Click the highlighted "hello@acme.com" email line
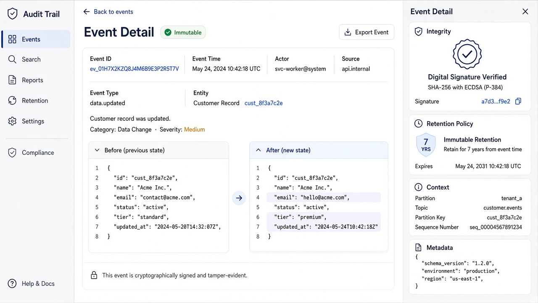 coord(324,197)
